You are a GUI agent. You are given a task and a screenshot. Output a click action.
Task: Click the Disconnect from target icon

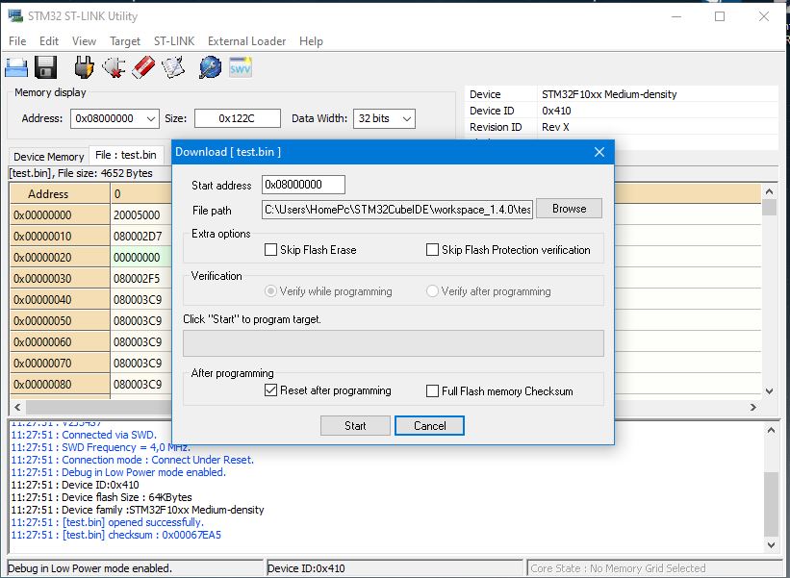pos(114,67)
